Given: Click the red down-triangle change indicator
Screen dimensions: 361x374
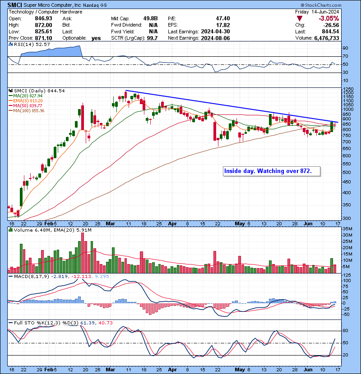Looking at the screenshot, I should tap(299, 18).
